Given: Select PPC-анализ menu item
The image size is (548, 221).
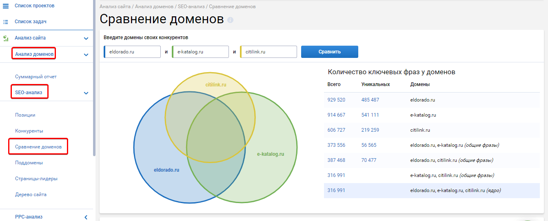Looking at the screenshot, I should (x=29, y=217).
